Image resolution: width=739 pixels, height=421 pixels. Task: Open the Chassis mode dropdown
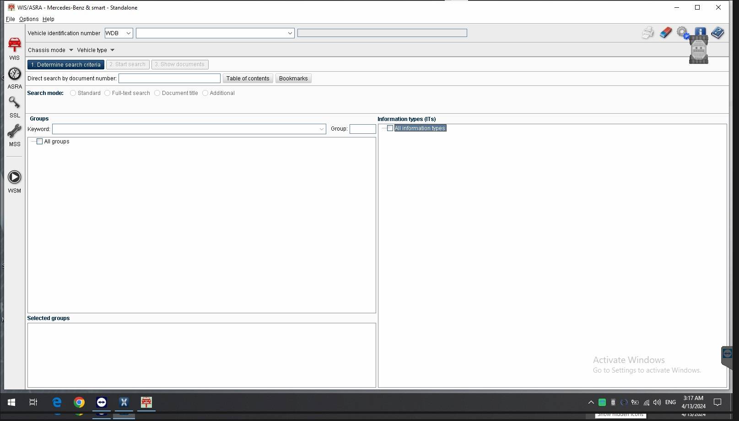click(x=50, y=50)
